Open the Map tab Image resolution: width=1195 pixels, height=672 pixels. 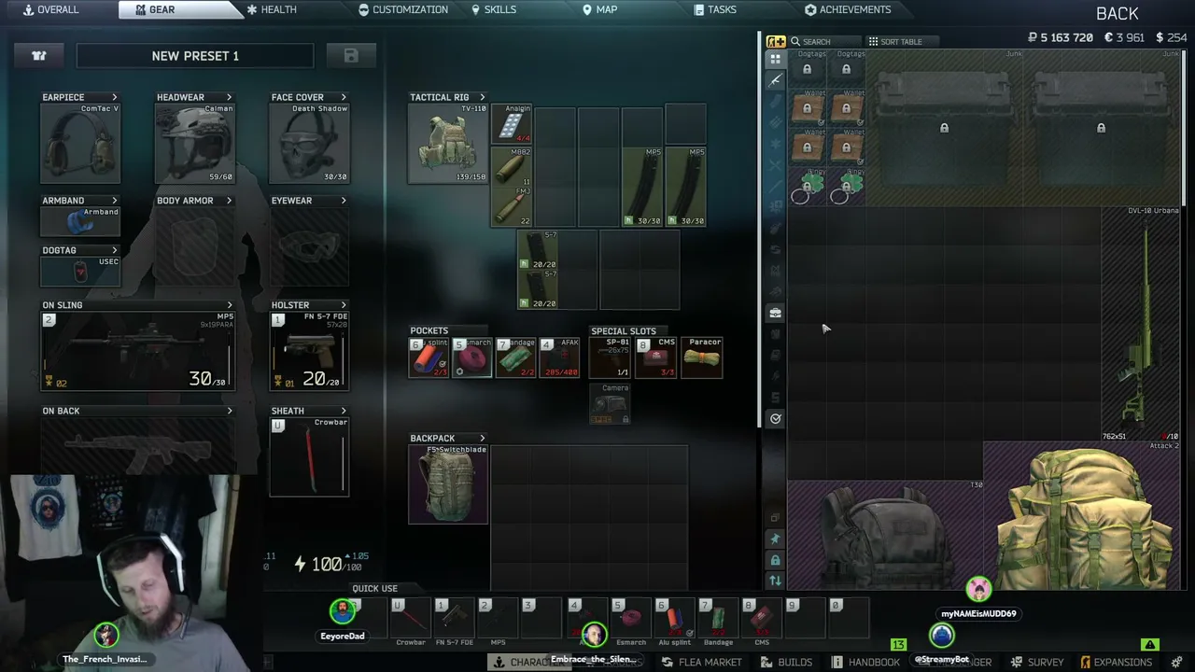[x=600, y=9]
